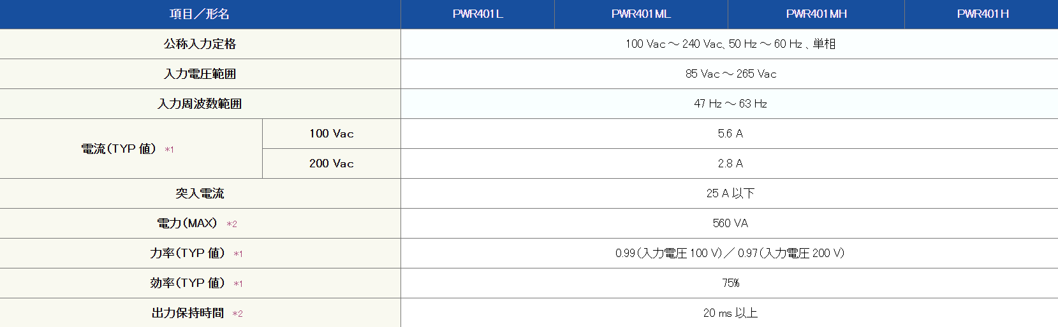Image resolution: width=1058 pixels, height=327 pixels.
Task: Click the PWR401MH column header
Action: 816,14
